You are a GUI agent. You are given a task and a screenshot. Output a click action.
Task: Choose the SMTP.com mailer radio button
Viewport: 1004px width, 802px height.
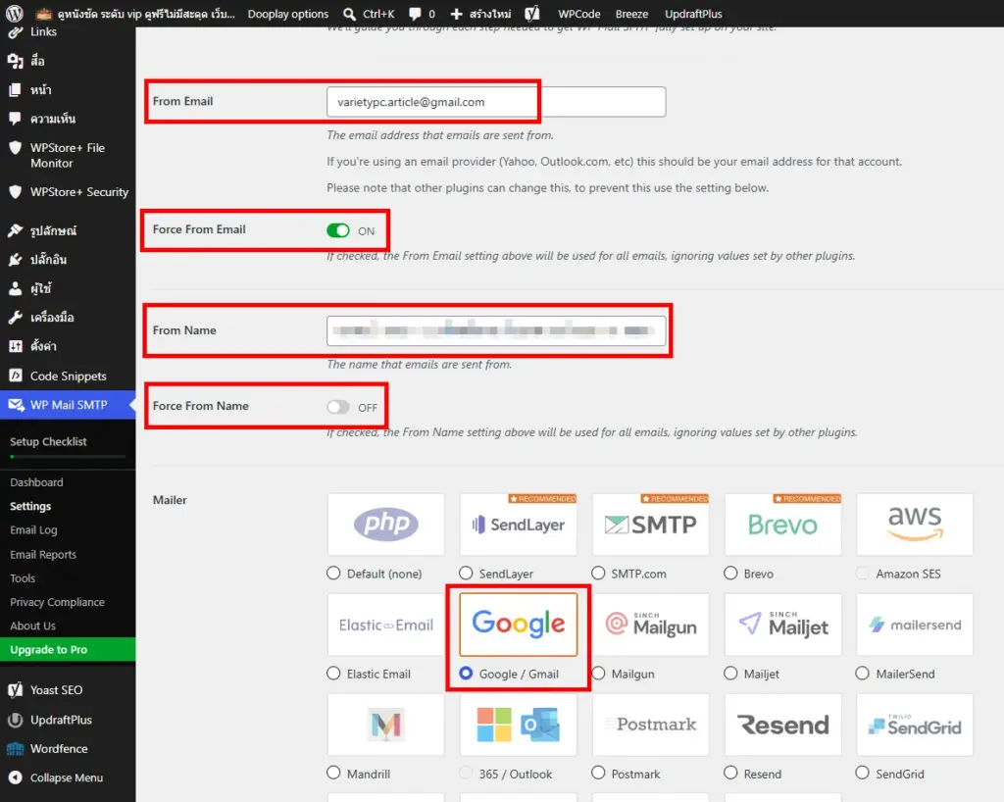pyautogui.click(x=598, y=573)
